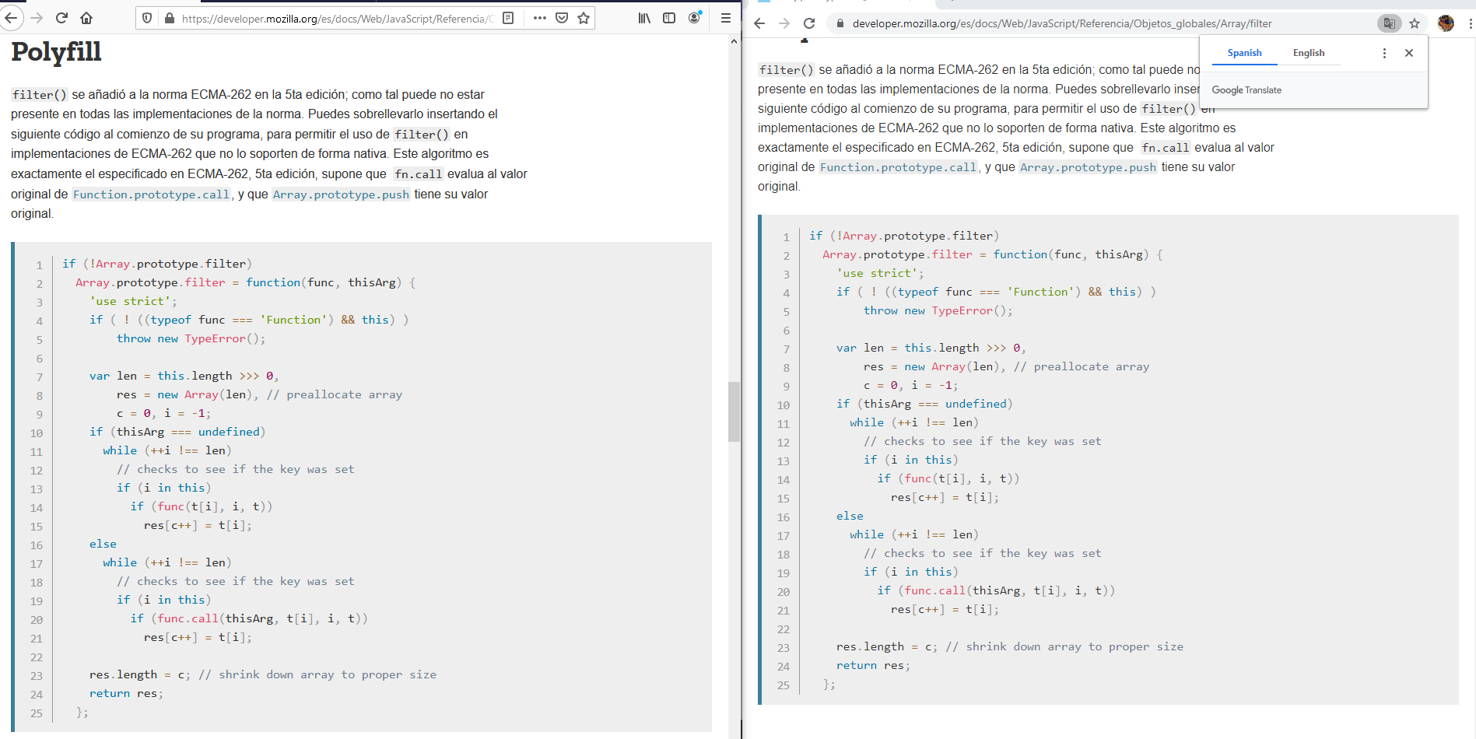
Task: Toggle the bookmark star in Firefox
Action: [584, 17]
